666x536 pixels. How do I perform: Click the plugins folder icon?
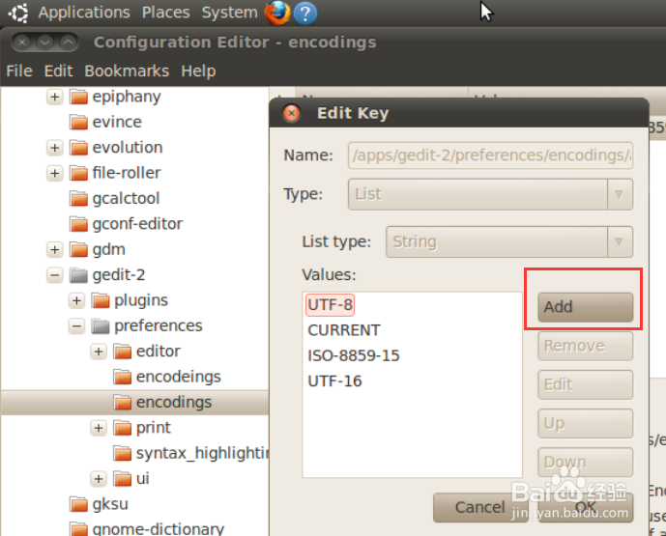pyautogui.click(x=101, y=300)
